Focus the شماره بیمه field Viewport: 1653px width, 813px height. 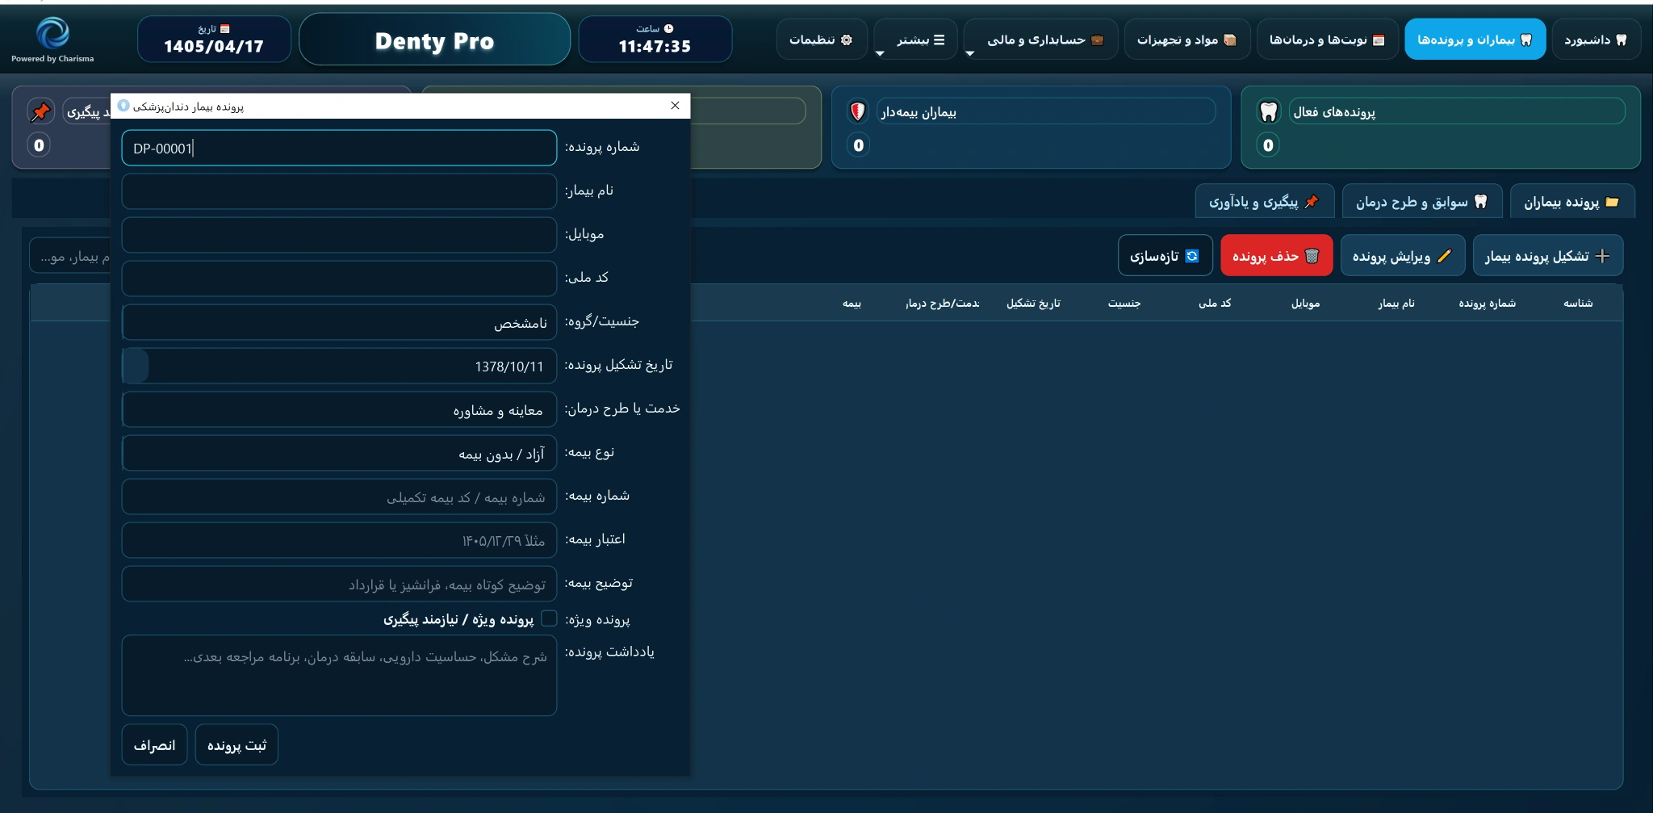339,497
